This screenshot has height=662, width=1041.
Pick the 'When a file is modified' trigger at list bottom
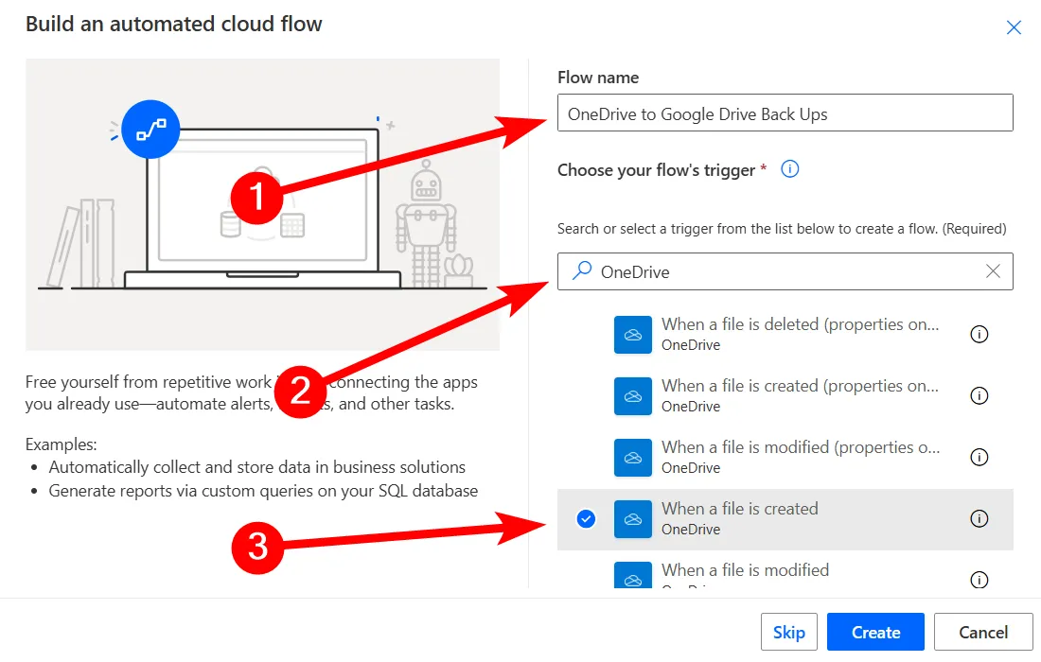[x=745, y=570]
